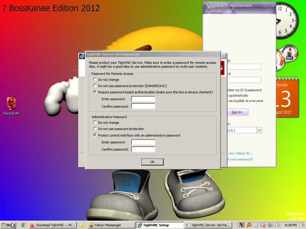This screenshot has width=306, height=229.
Task: Select 'Do not use password protection (DANGEROUS!)'
Action: tap(95, 86)
